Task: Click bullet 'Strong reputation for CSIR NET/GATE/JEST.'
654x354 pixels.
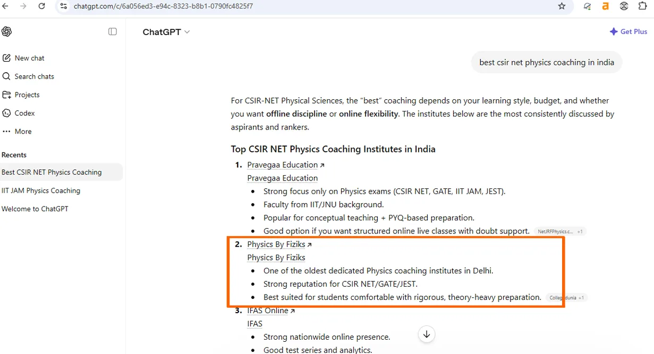Action: tap(341, 284)
